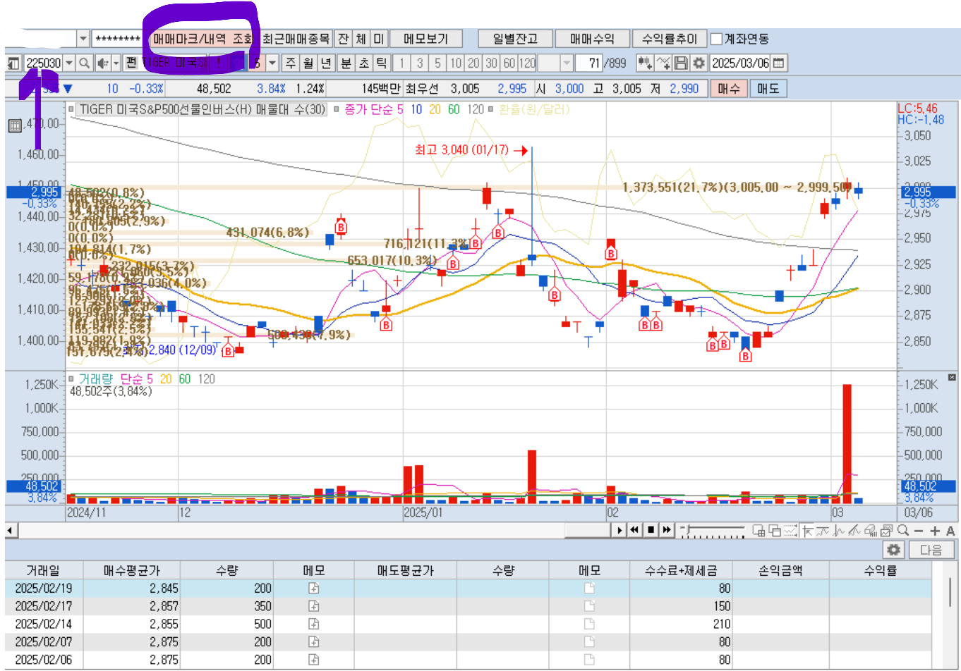
Task: Click the save chart floppy disk icon
Action: 681,63
